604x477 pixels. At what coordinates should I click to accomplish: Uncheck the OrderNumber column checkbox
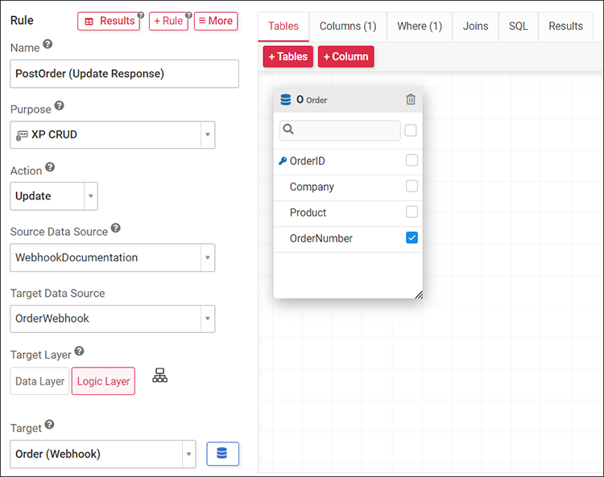click(x=412, y=238)
